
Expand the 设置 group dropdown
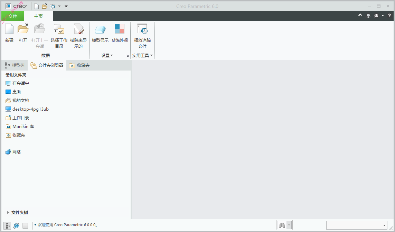tap(107, 55)
